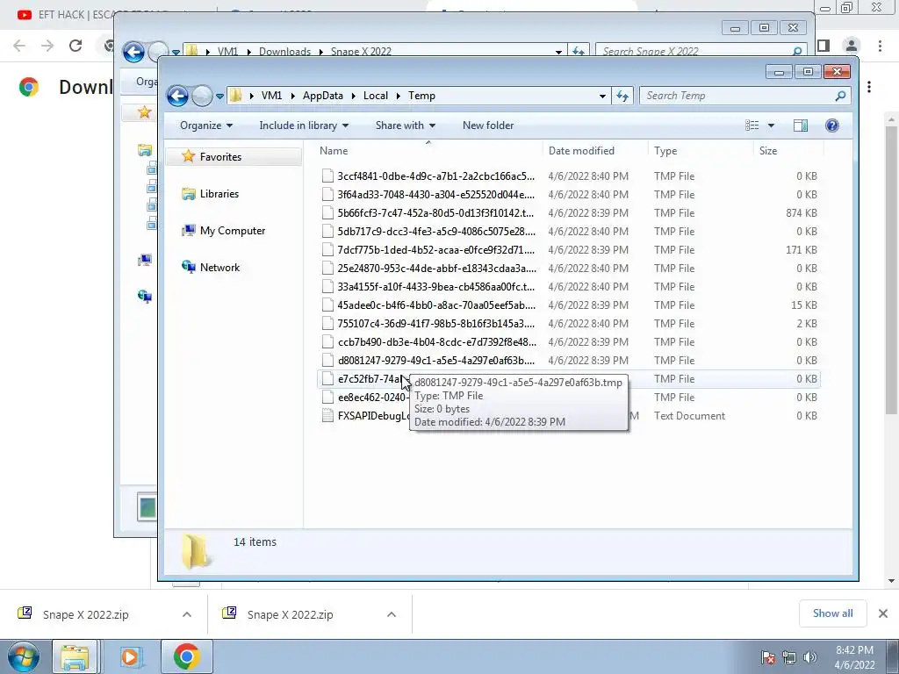
Task: Click the folder icon in Temp address bar
Action: coord(236,96)
